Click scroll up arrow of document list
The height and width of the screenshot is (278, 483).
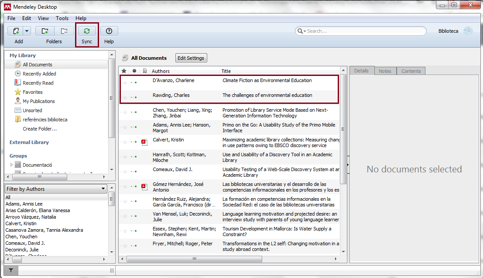point(343,71)
